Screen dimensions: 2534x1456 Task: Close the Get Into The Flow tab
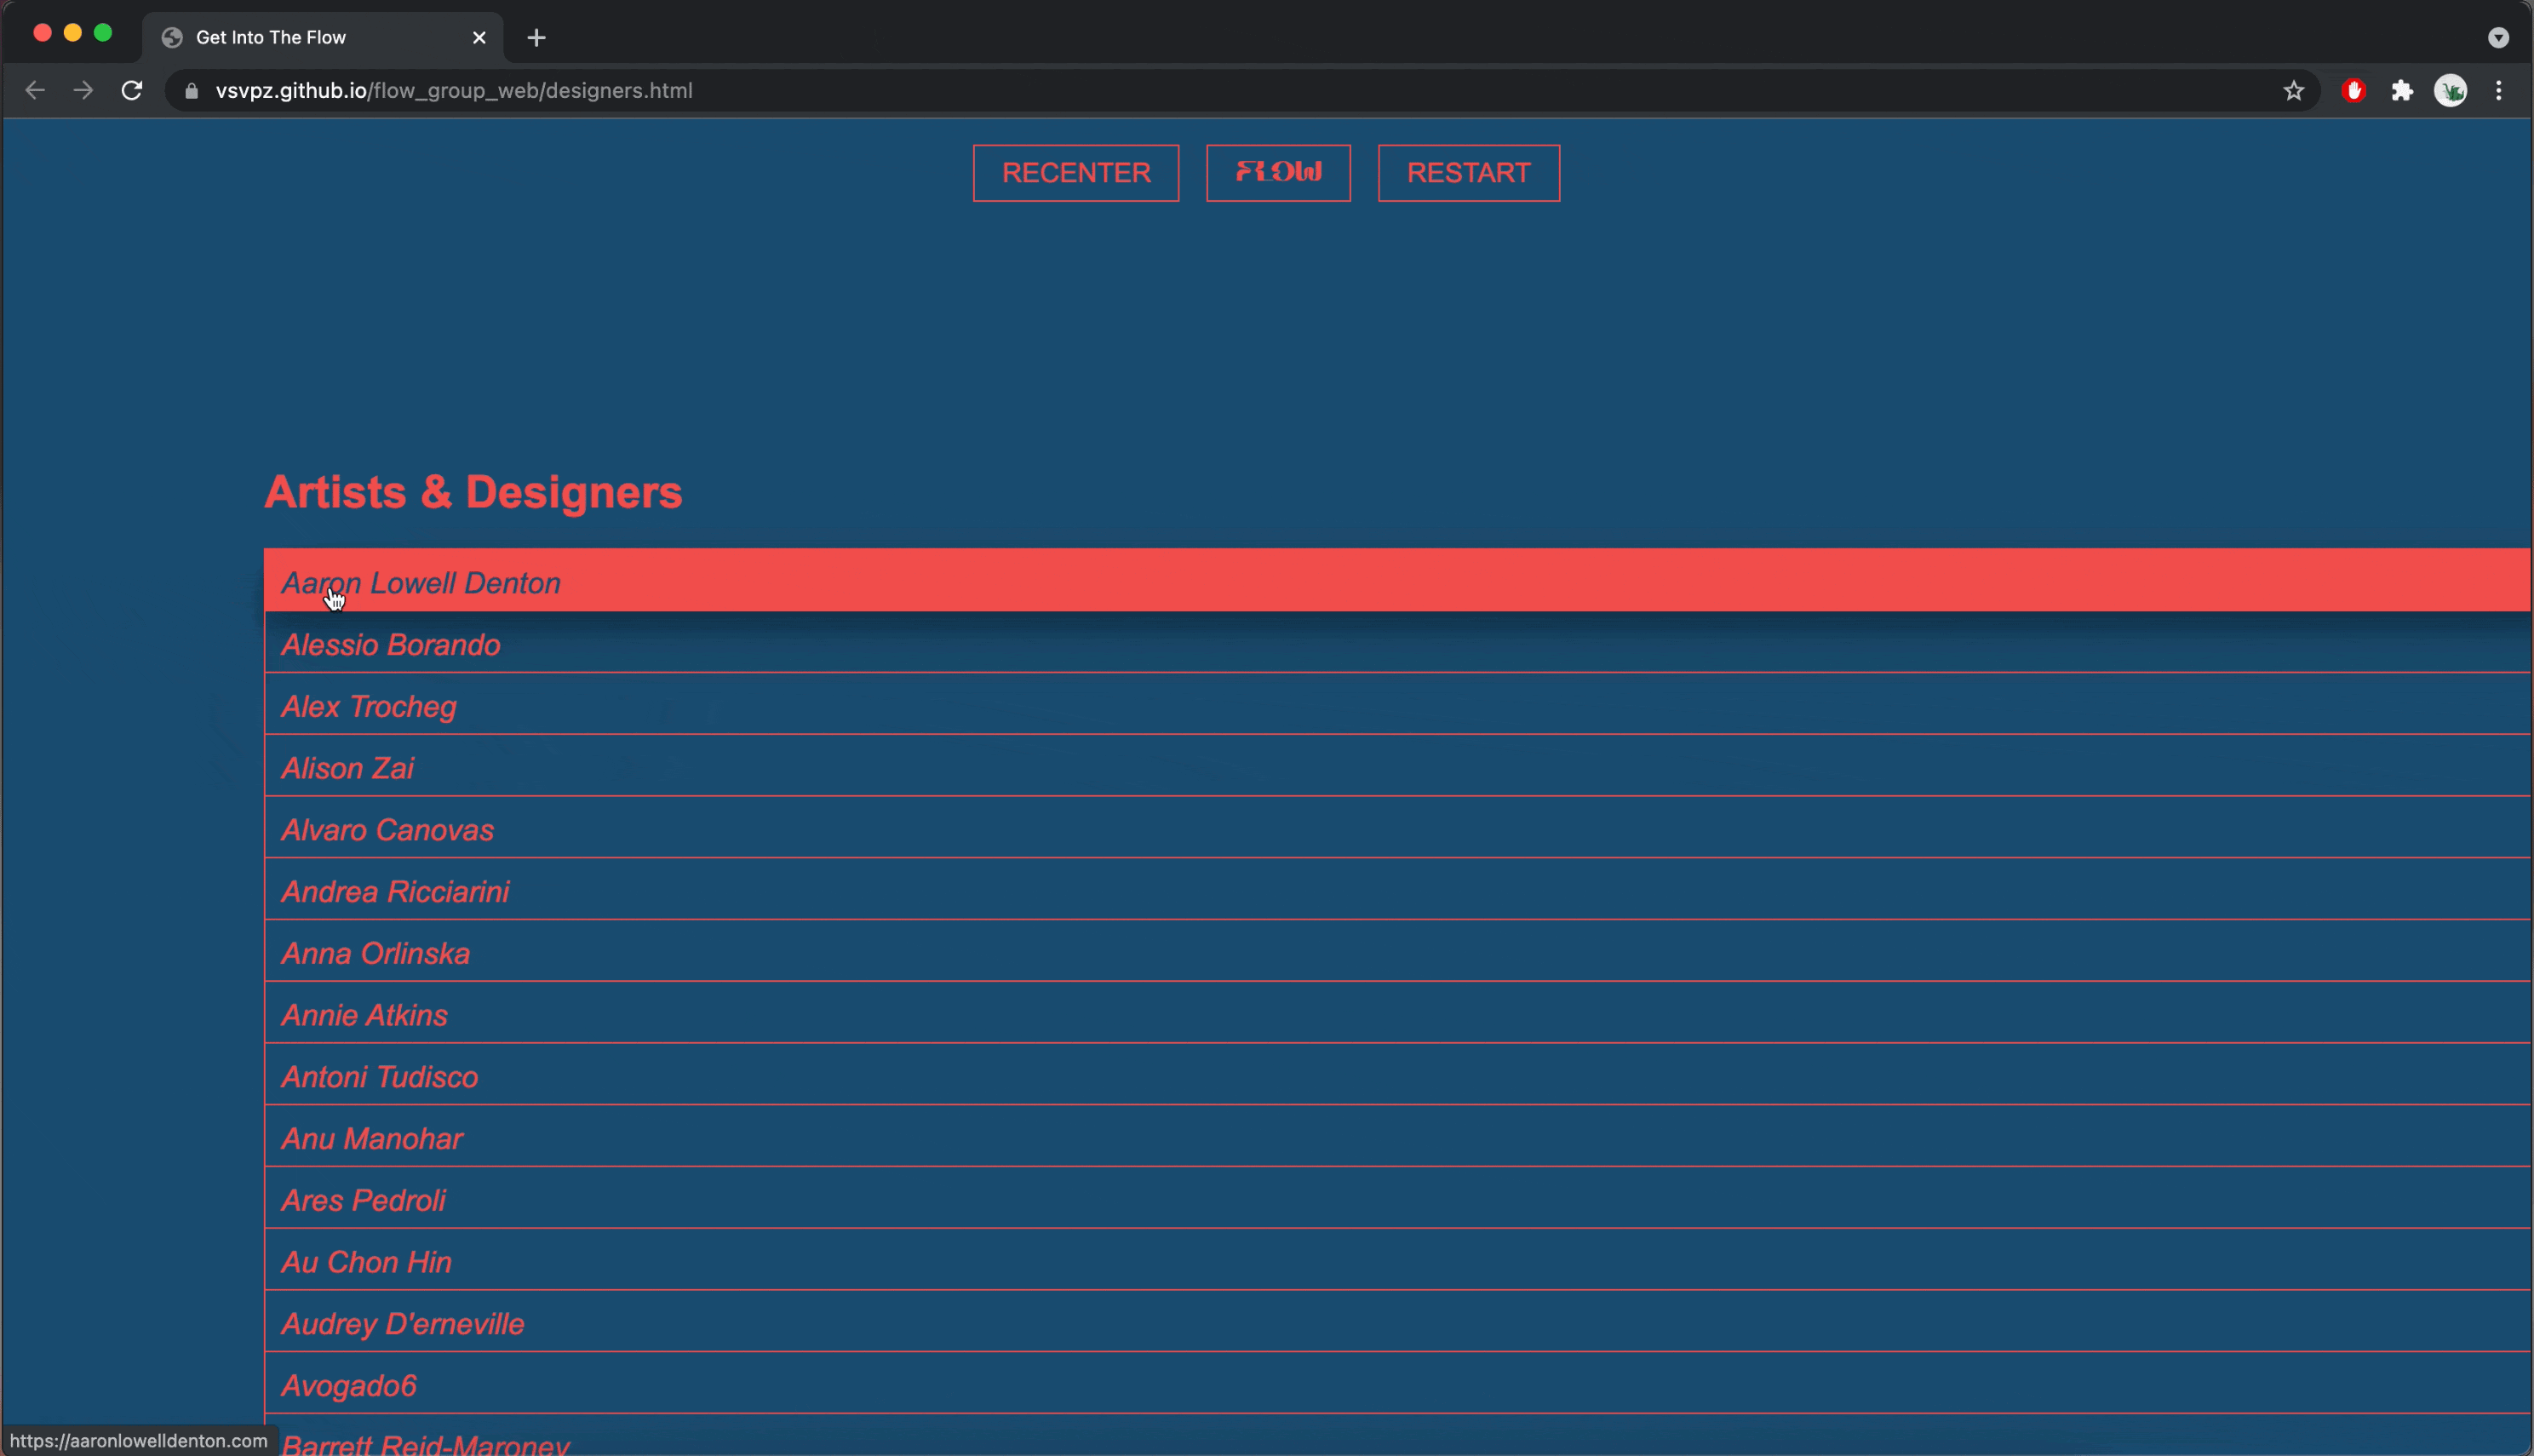click(479, 38)
